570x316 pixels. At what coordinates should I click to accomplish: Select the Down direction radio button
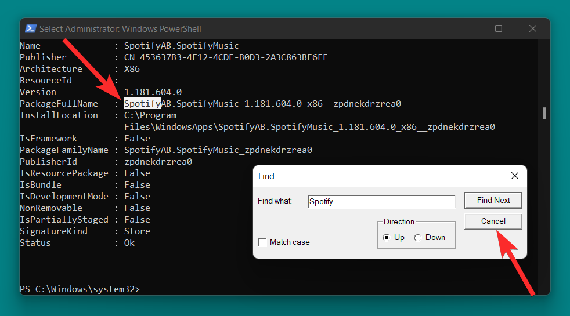(x=418, y=237)
